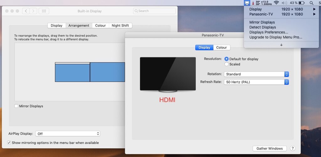
Task: Click the volume speaker icon in menu bar
Action: pyautogui.click(x=284, y=3)
